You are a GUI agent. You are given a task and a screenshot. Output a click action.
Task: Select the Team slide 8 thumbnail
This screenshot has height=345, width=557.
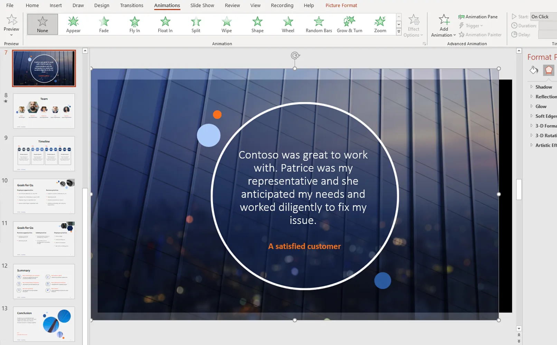(44, 111)
